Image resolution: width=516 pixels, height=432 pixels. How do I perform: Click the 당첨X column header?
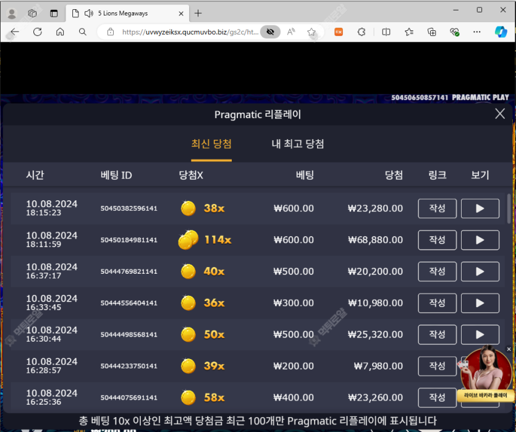pyautogui.click(x=191, y=175)
